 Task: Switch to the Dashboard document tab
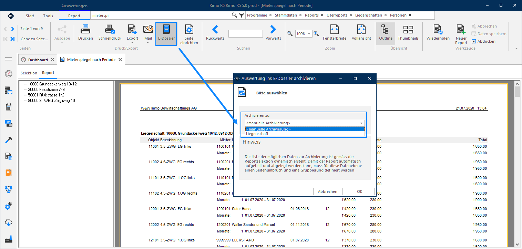coord(38,60)
